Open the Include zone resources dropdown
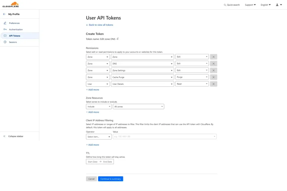This screenshot has height=191, width=287. [99, 107]
